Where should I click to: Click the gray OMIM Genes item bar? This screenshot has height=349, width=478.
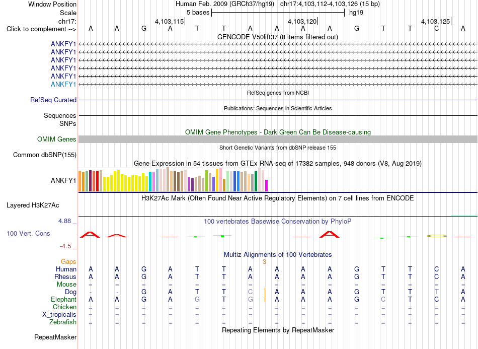278,139
